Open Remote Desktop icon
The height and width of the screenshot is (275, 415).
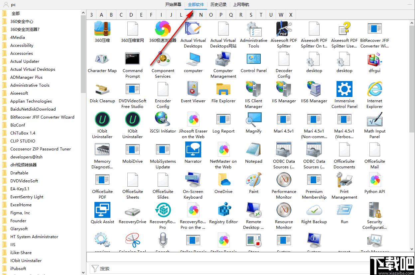[x=254, y=210]
